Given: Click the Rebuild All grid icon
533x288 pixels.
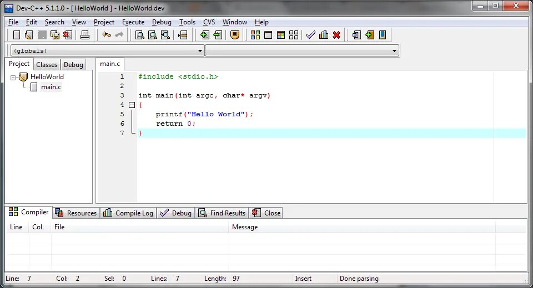Looking at the screenshot, I should [x=294, y=35].
